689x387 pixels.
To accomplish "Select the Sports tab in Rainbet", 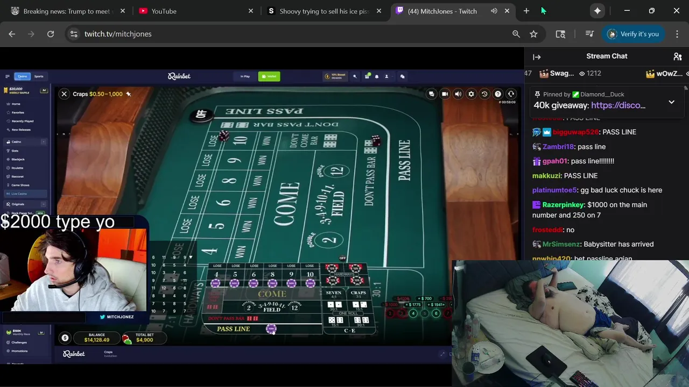I will point(39,76).
